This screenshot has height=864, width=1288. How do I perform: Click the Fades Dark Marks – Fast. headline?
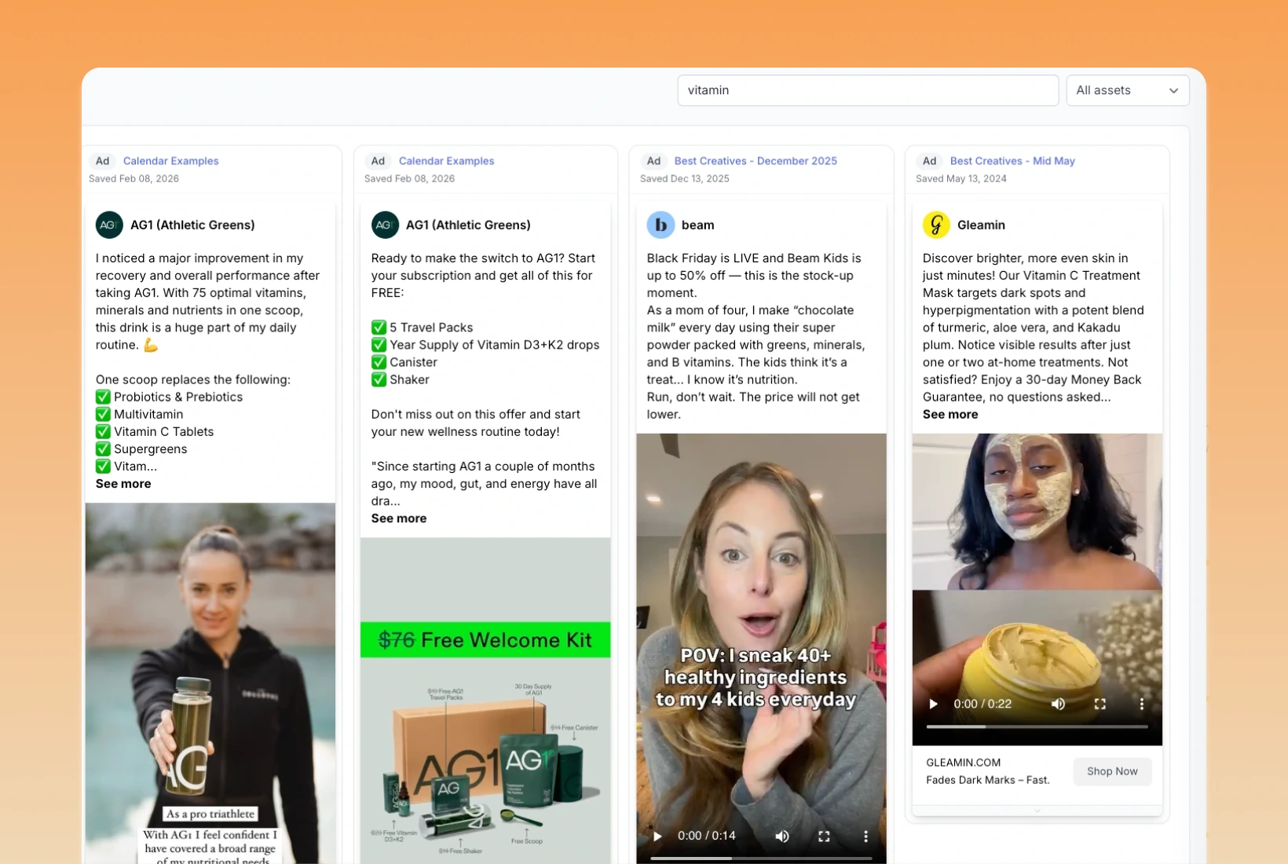[987, 780]
